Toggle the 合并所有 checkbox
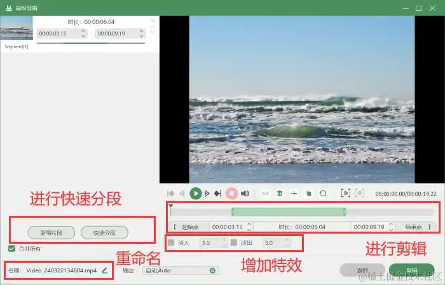Viewport: 445px width, 285px height. pos(11,249)
